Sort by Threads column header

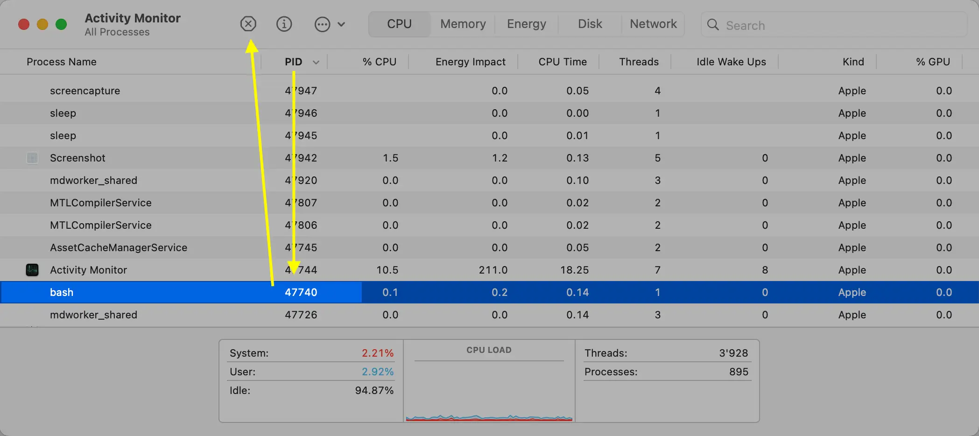click(639, 62)
